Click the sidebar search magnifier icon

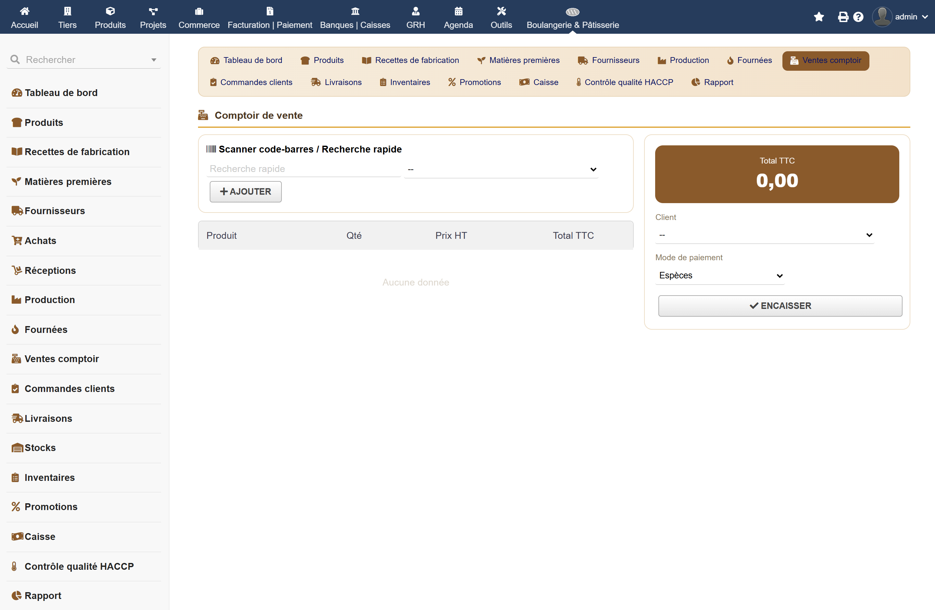15,59
